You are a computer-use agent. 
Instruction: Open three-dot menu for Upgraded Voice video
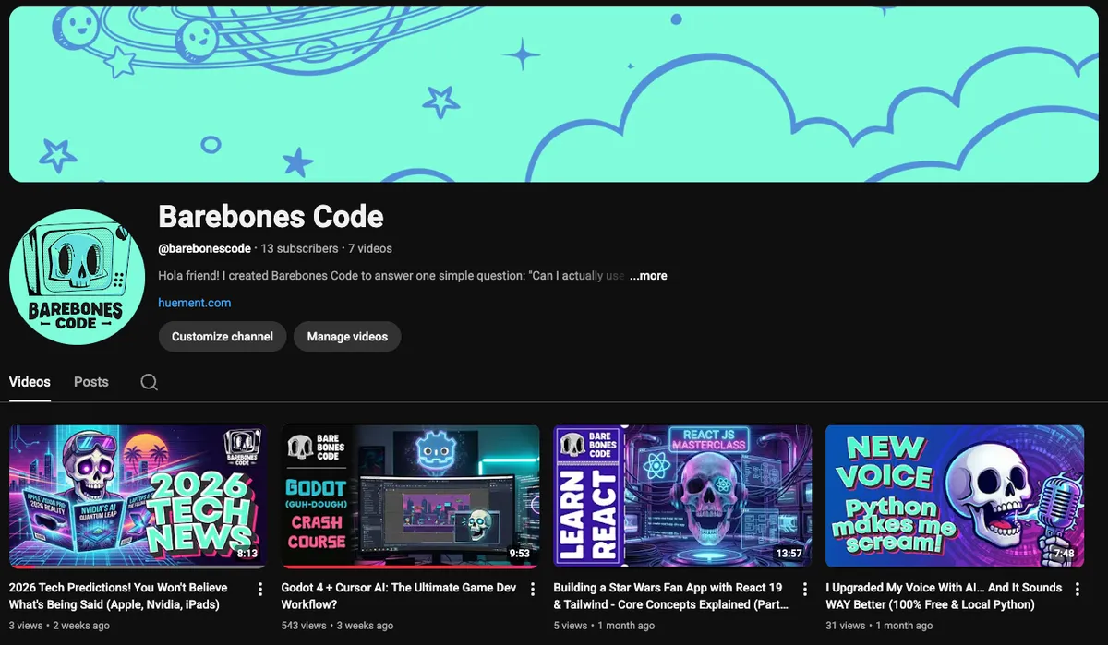click(1078, 589)
